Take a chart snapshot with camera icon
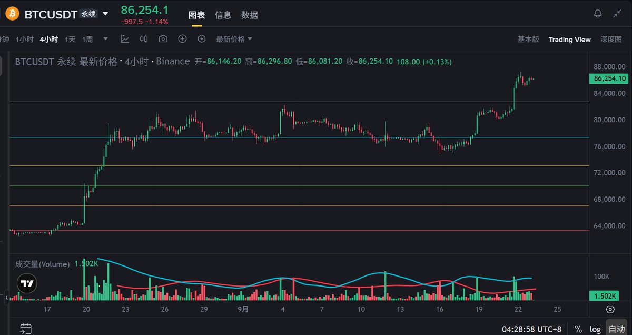This screenshot has height=335, width=632. pyautogui.click(x=163, y=39)
